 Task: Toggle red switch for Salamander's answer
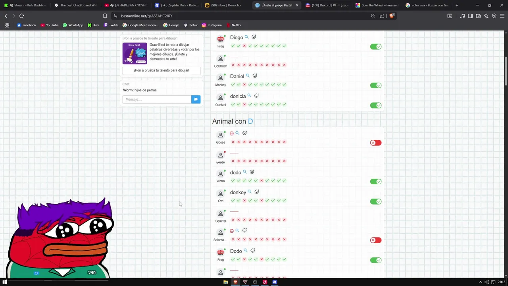point(376,240)
